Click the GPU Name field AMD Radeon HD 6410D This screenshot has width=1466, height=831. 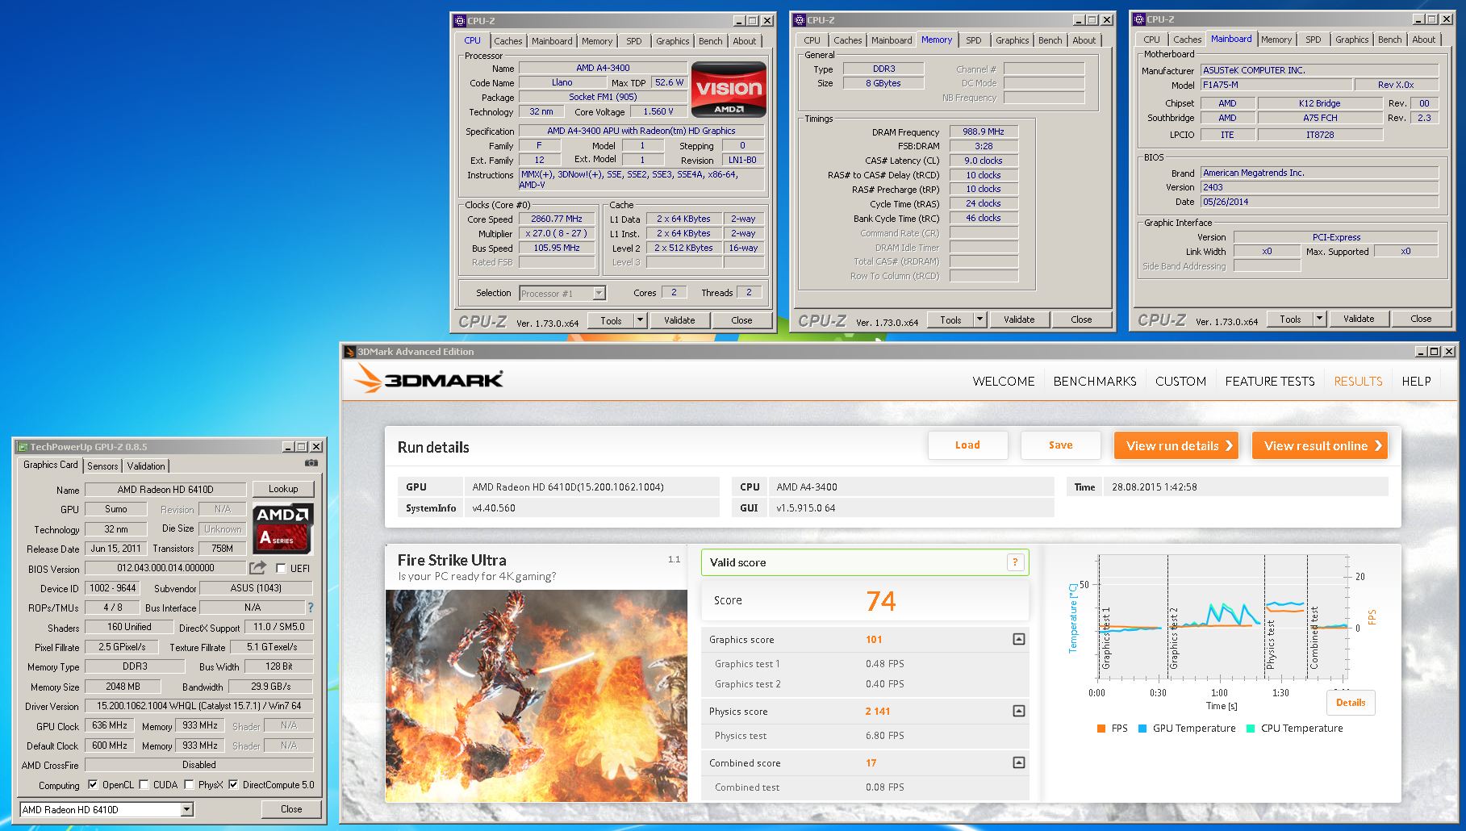pos(165,490)
